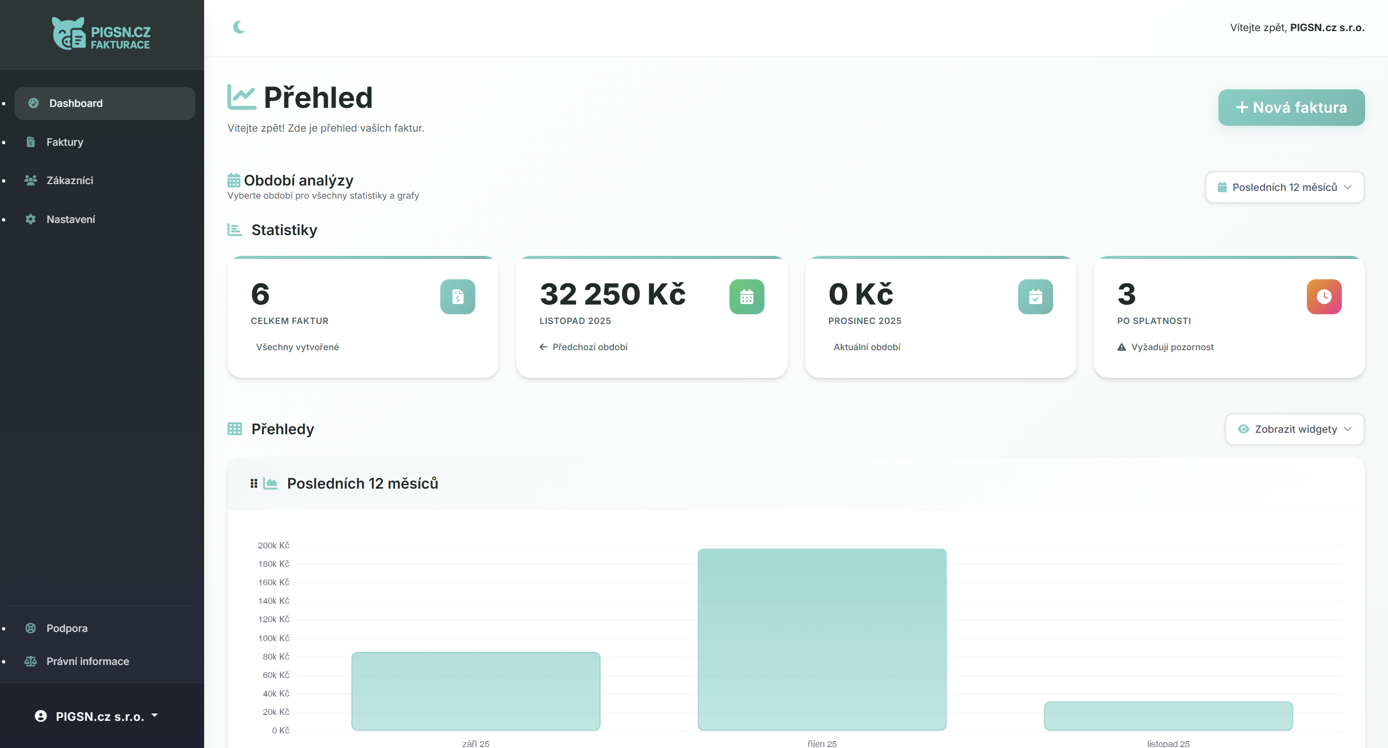Open the PIGSN.cz s.r.o. account menu
This screenshot has height=748, width=1388.
point(97,716)
